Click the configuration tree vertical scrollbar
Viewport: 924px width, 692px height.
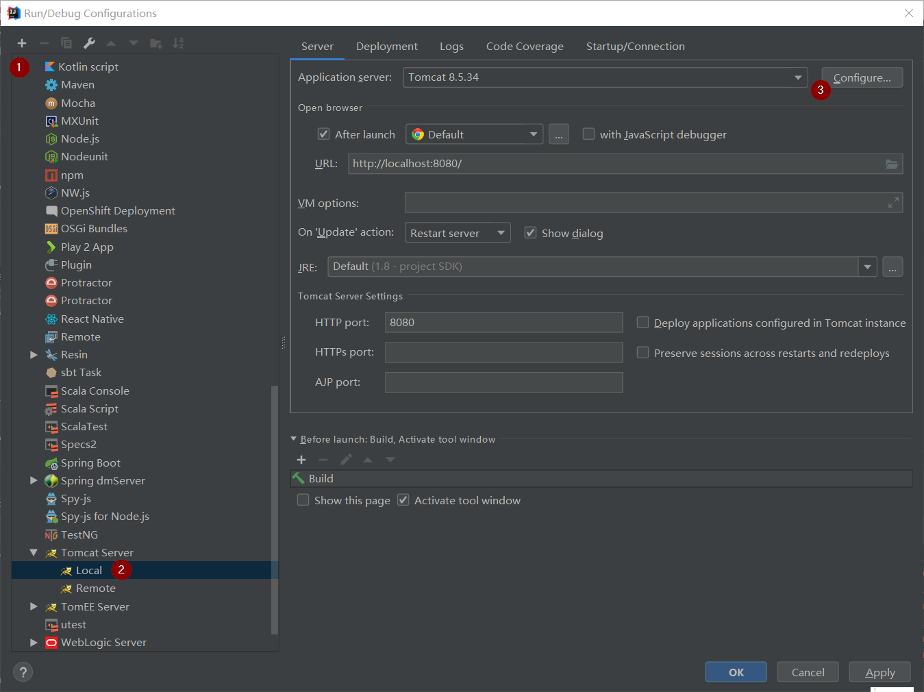click(275, 510)
